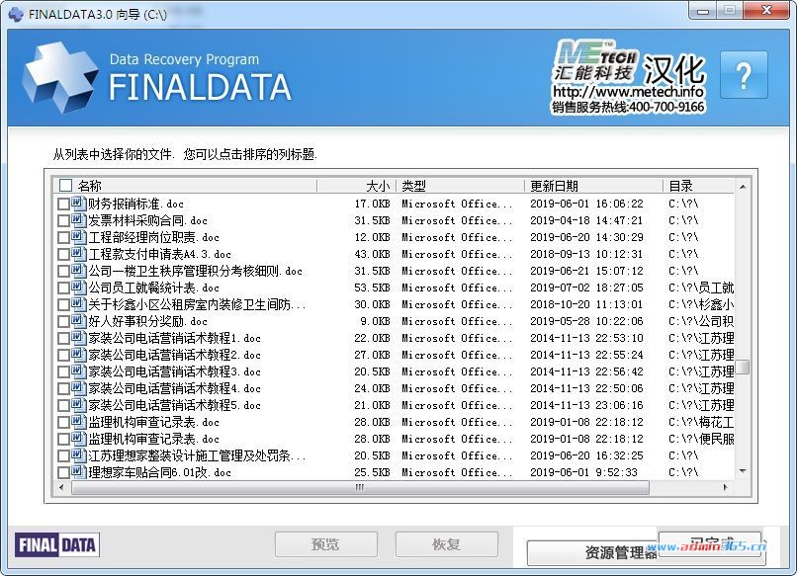
Task: Select file name 江苏理想家整装设计施工管理及处罚条...
Action: (x=197, y=455)
